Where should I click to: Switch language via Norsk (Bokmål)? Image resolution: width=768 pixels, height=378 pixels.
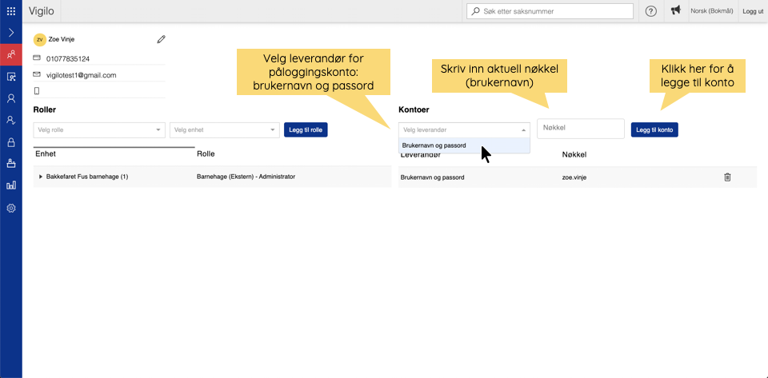713,11
